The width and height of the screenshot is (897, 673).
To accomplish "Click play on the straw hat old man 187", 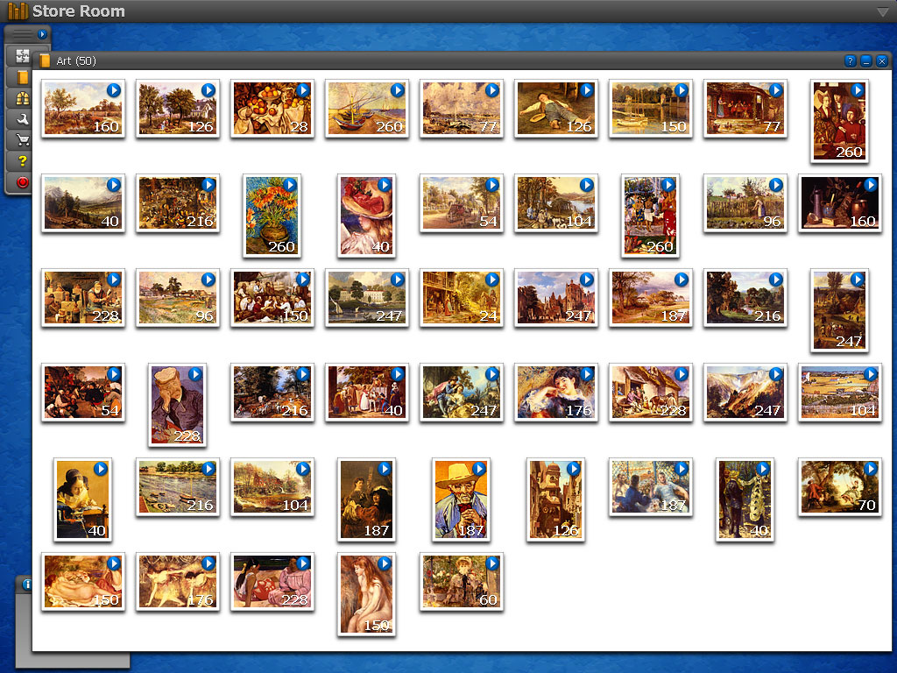I will 479,470.
